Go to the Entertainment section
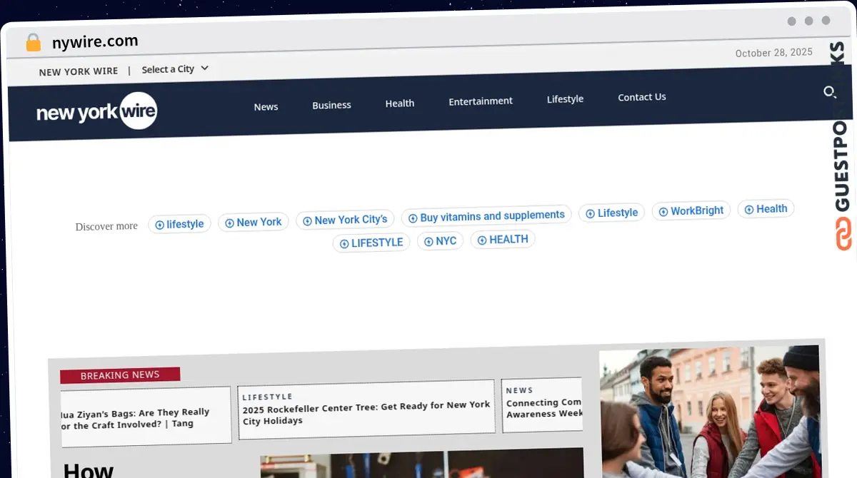857x478 pixels. 480,101
